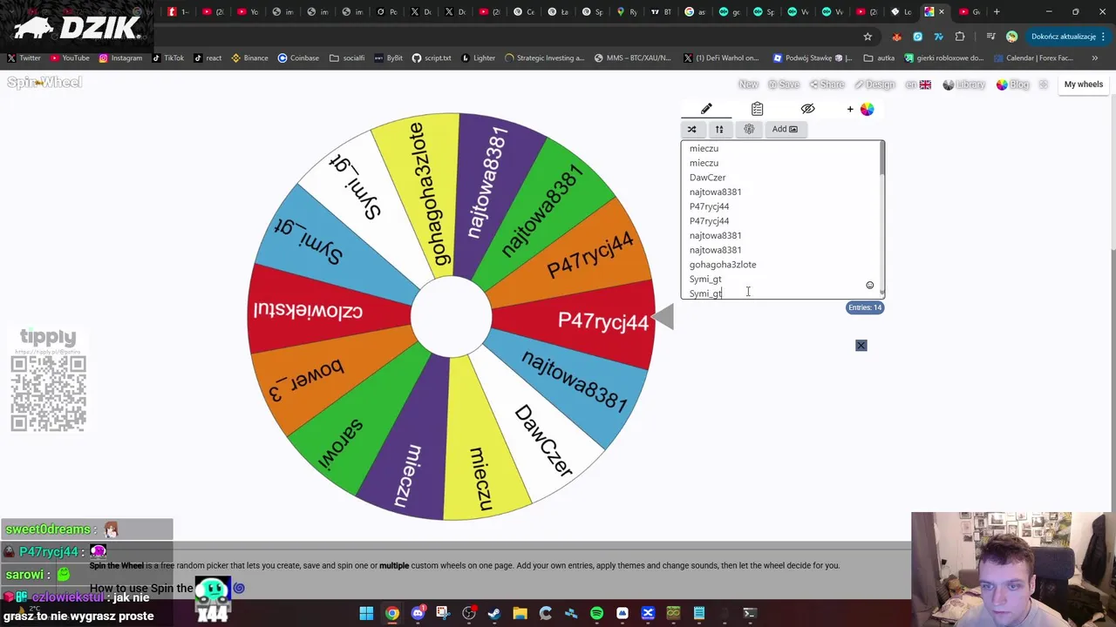Image resolution: width=1116 pixels, height=627 pixels.
Task: Open the Calendar Forex Factory bookmark
Action: click(1034, 58)
